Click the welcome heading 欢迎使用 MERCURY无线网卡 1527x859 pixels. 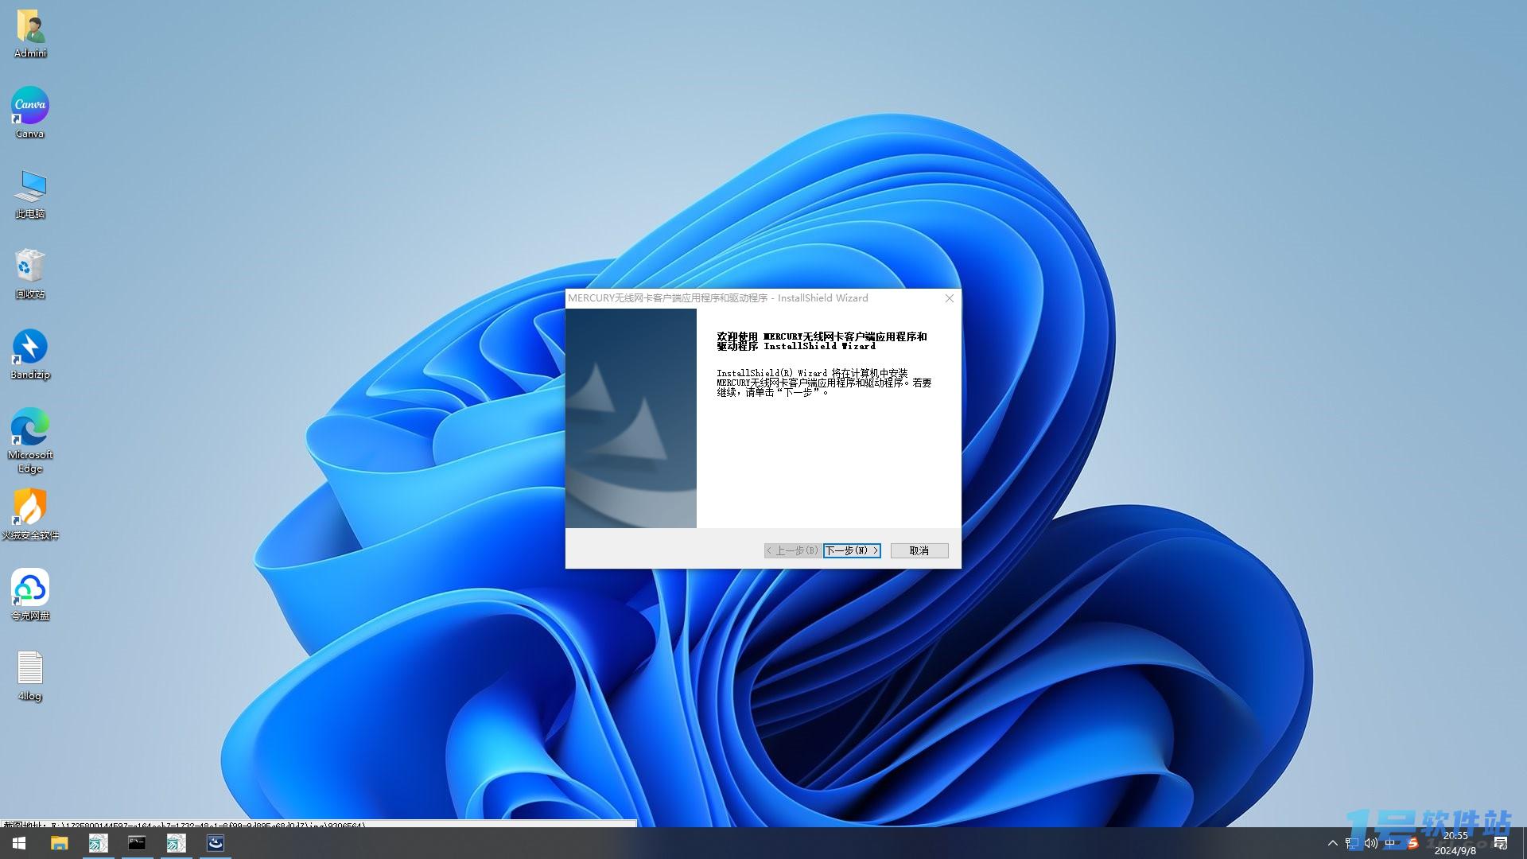point(822,341)
